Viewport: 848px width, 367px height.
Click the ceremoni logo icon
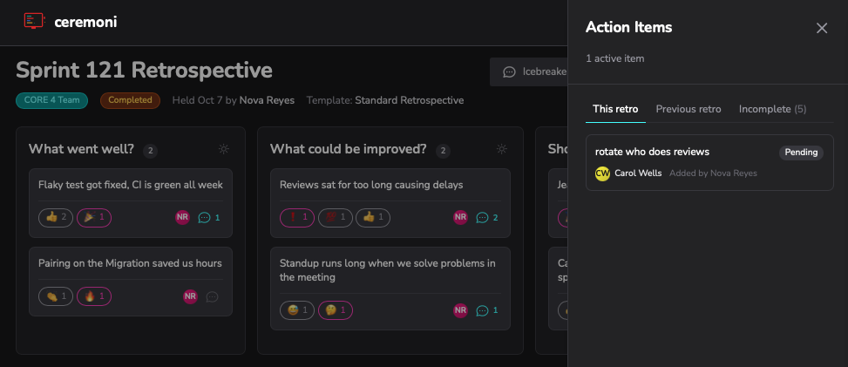35,21
